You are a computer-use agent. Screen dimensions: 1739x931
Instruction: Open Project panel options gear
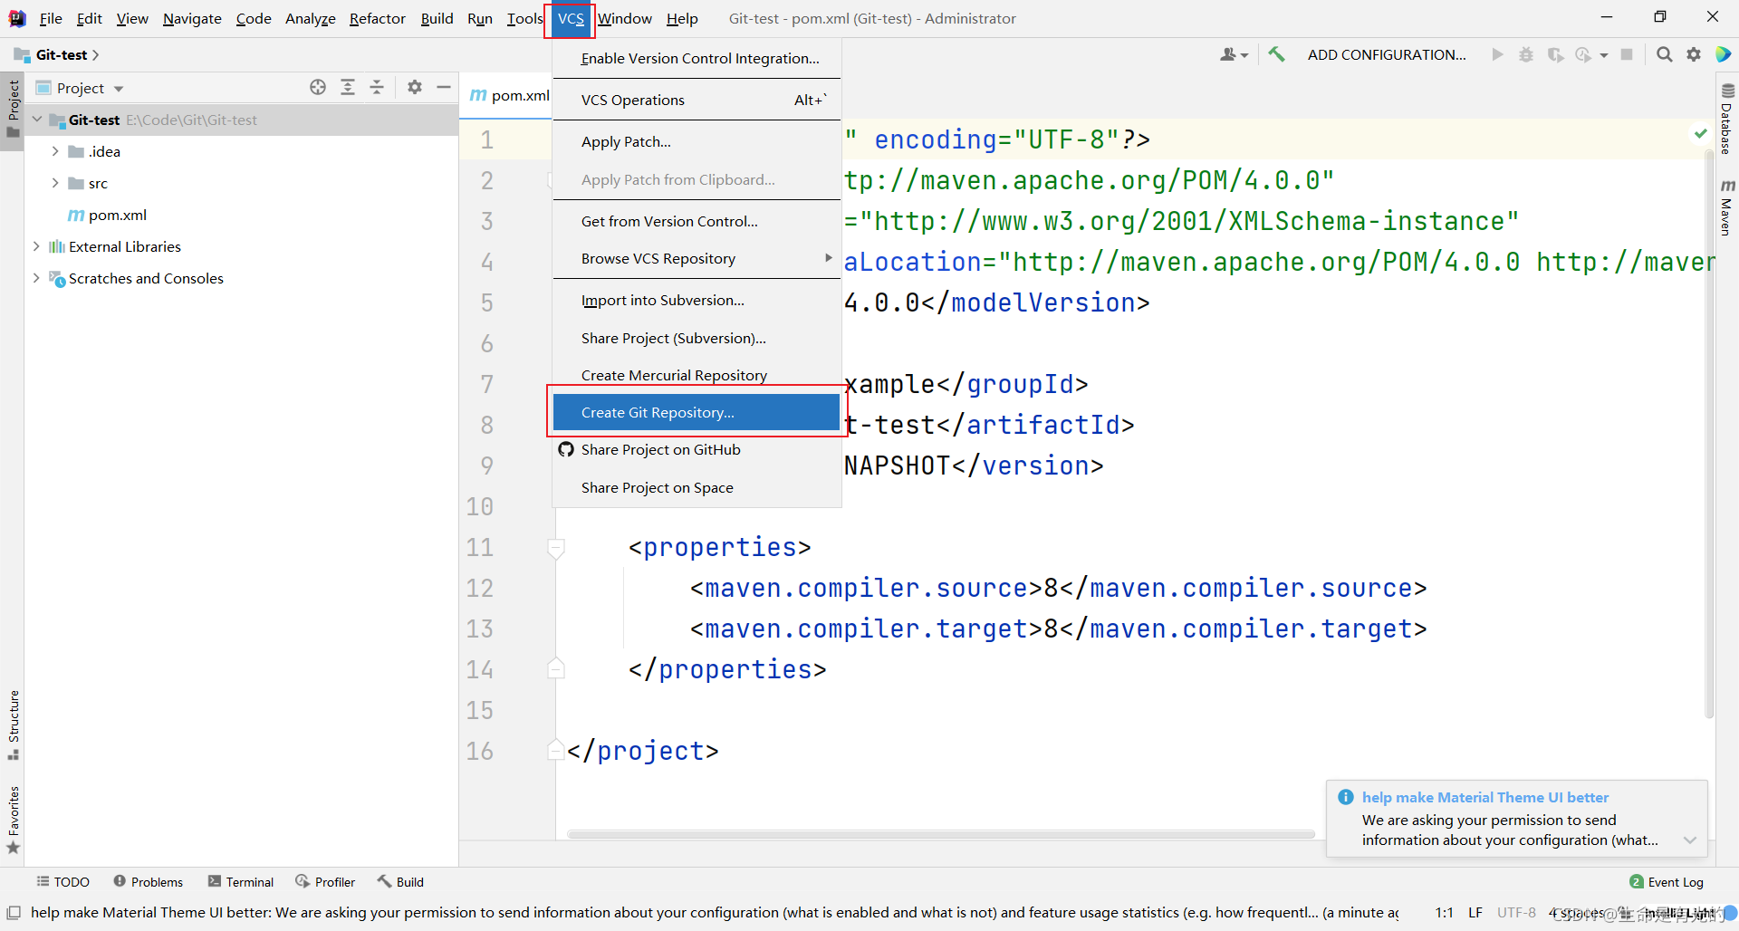tap(415, 87)
